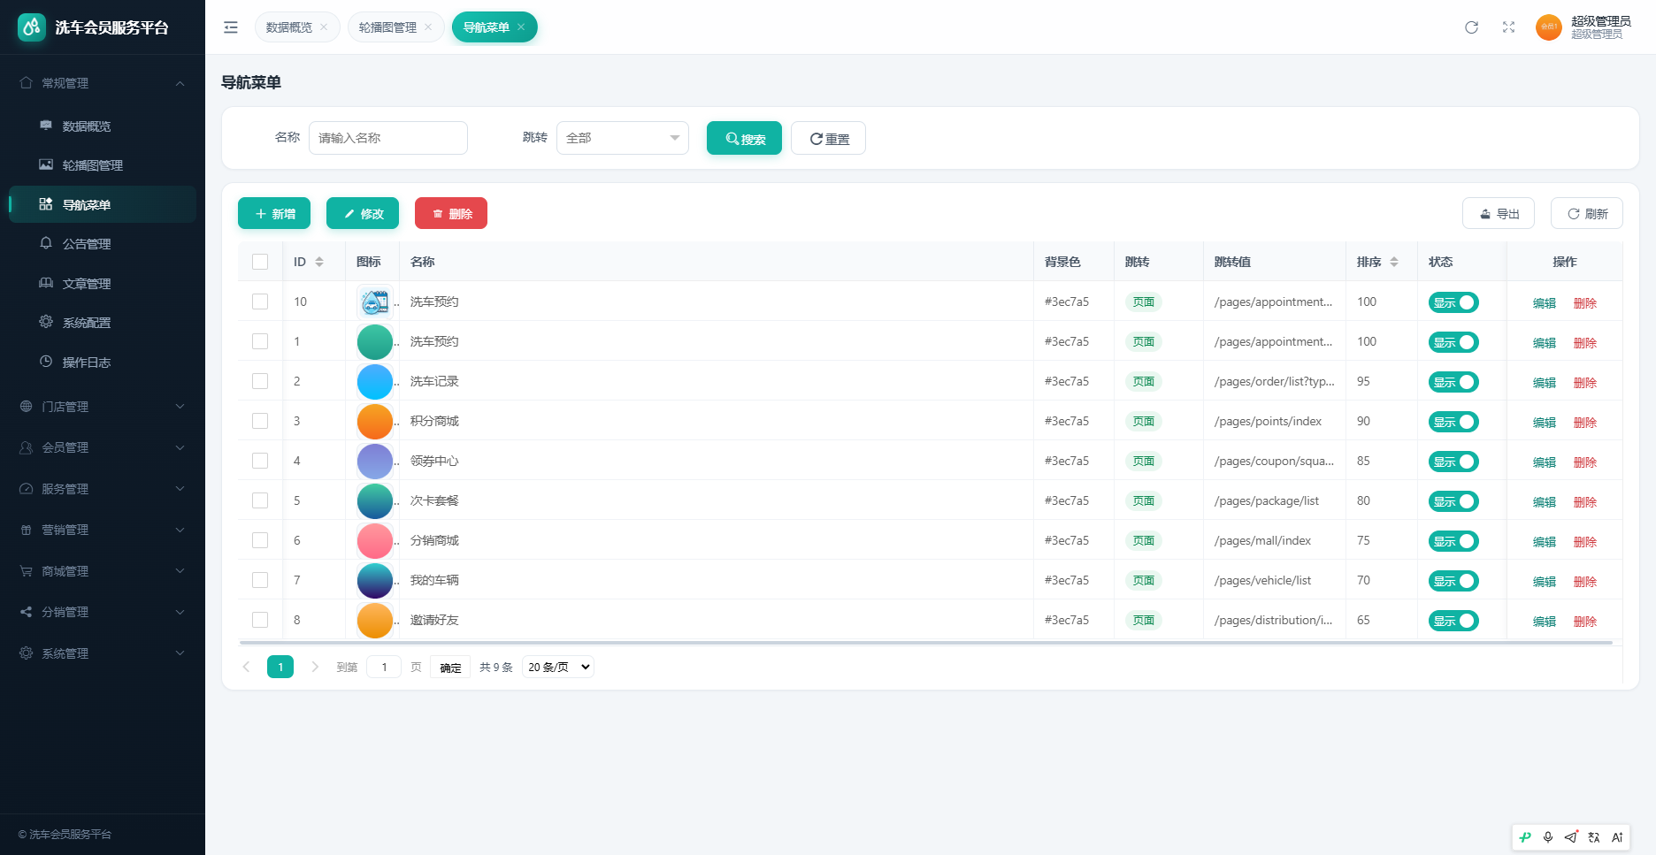Open the 跳转 filter dropdown
This screenshot has width=1656, height=855.
(x=623, y=138)
